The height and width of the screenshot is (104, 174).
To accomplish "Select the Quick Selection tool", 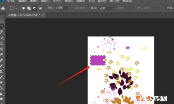I will tap(1, 38).
